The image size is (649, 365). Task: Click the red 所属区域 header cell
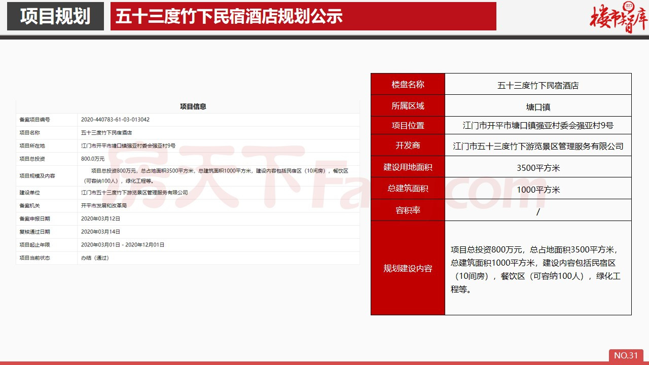coord(408,105)
